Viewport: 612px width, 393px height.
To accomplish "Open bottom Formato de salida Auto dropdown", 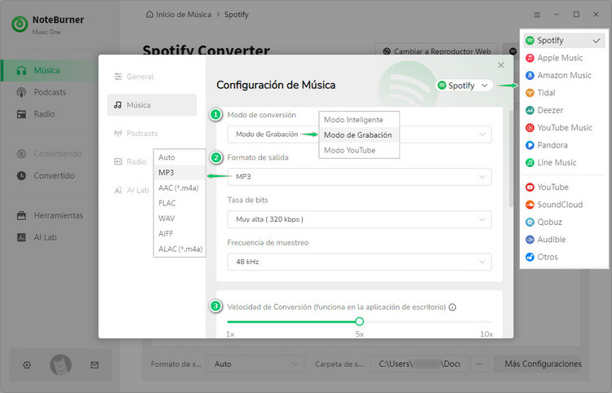I will pyautogui.click(x=255, y=364).
